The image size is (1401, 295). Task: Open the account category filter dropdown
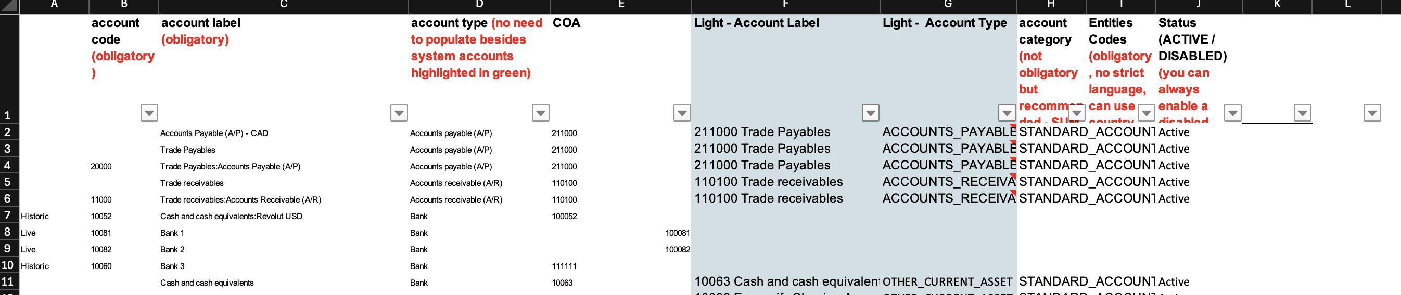(1076, 113)
